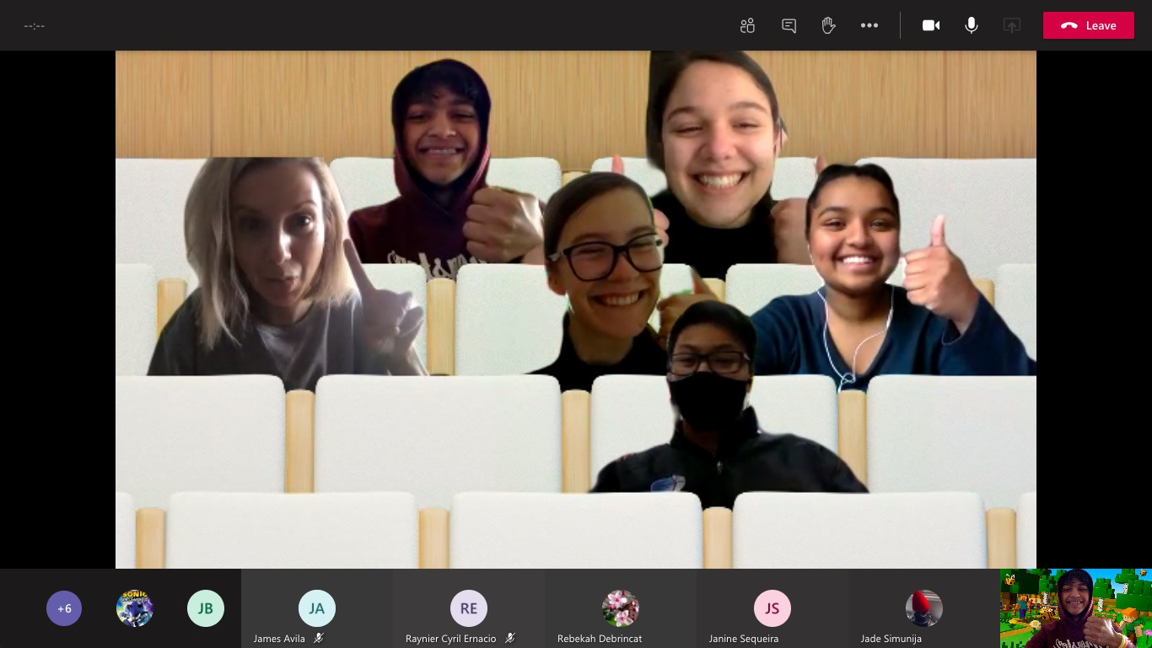Raise your hand in the meeting
The width and height of the screenshot is (1152, 648).
point(828,25)
